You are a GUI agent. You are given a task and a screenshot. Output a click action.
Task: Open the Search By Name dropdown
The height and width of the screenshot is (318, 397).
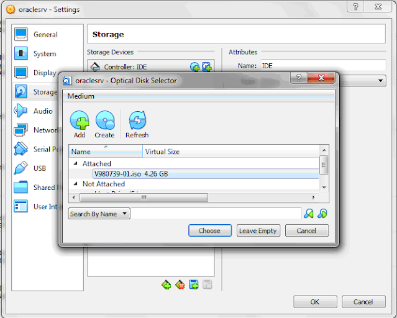pyautogui.click(x=99, y=214)
